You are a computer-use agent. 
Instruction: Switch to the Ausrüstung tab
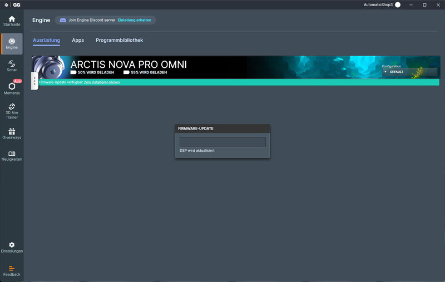point(46,40)
